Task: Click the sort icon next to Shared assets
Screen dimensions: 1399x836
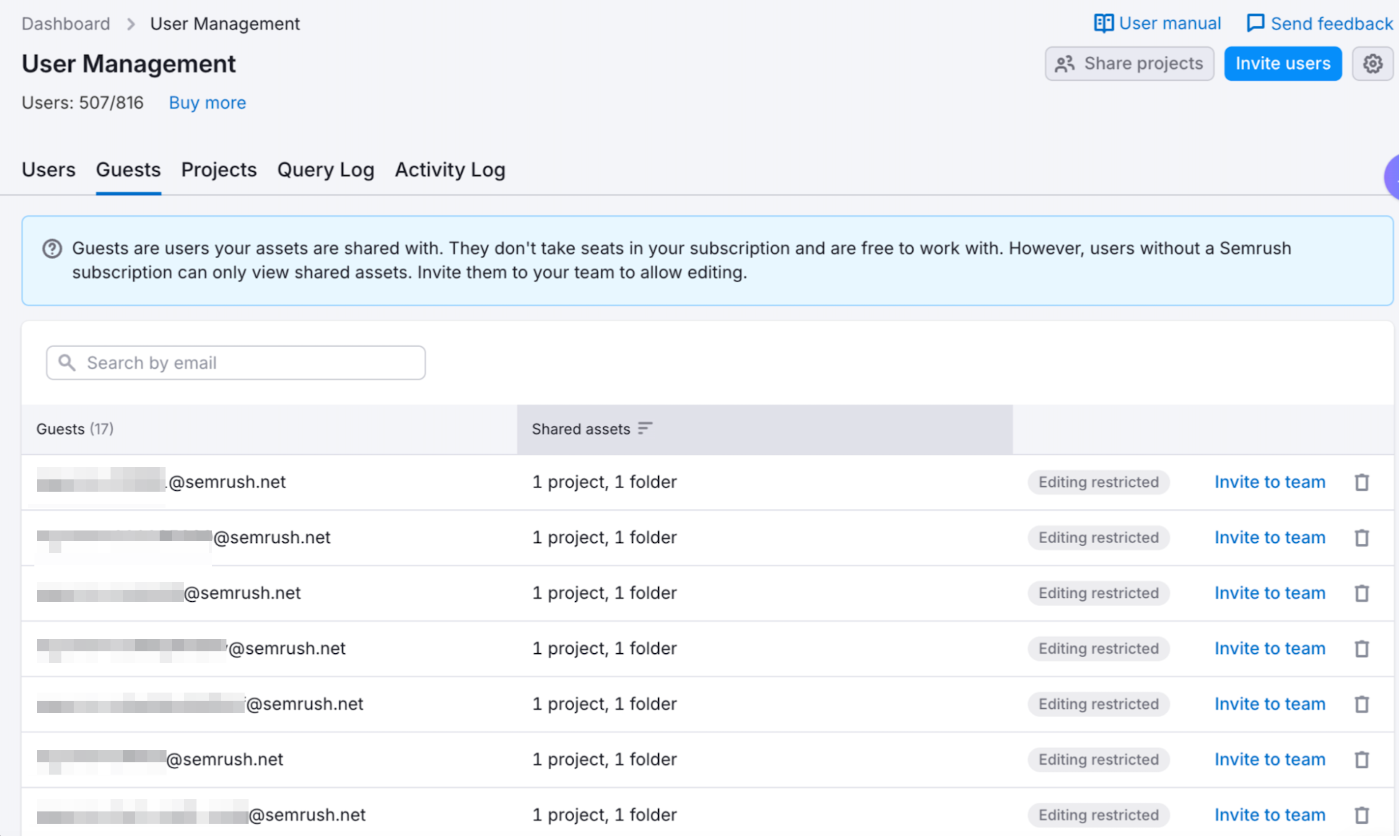Action: click(645, 429)
